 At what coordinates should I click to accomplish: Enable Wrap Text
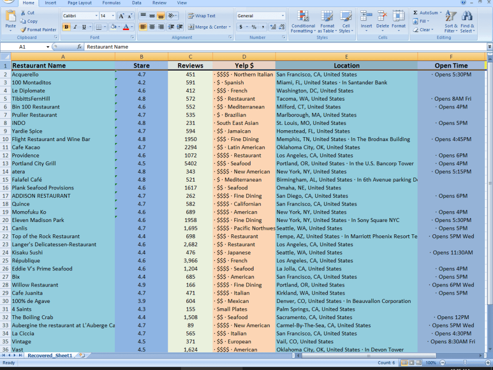pyautogui.click(x=202, y=16)
